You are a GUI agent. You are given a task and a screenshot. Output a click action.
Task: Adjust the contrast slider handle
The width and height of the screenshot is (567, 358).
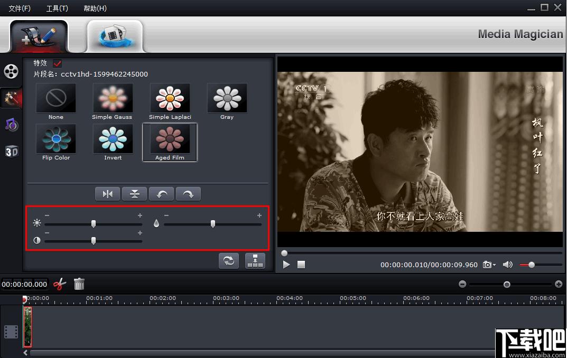94,241
